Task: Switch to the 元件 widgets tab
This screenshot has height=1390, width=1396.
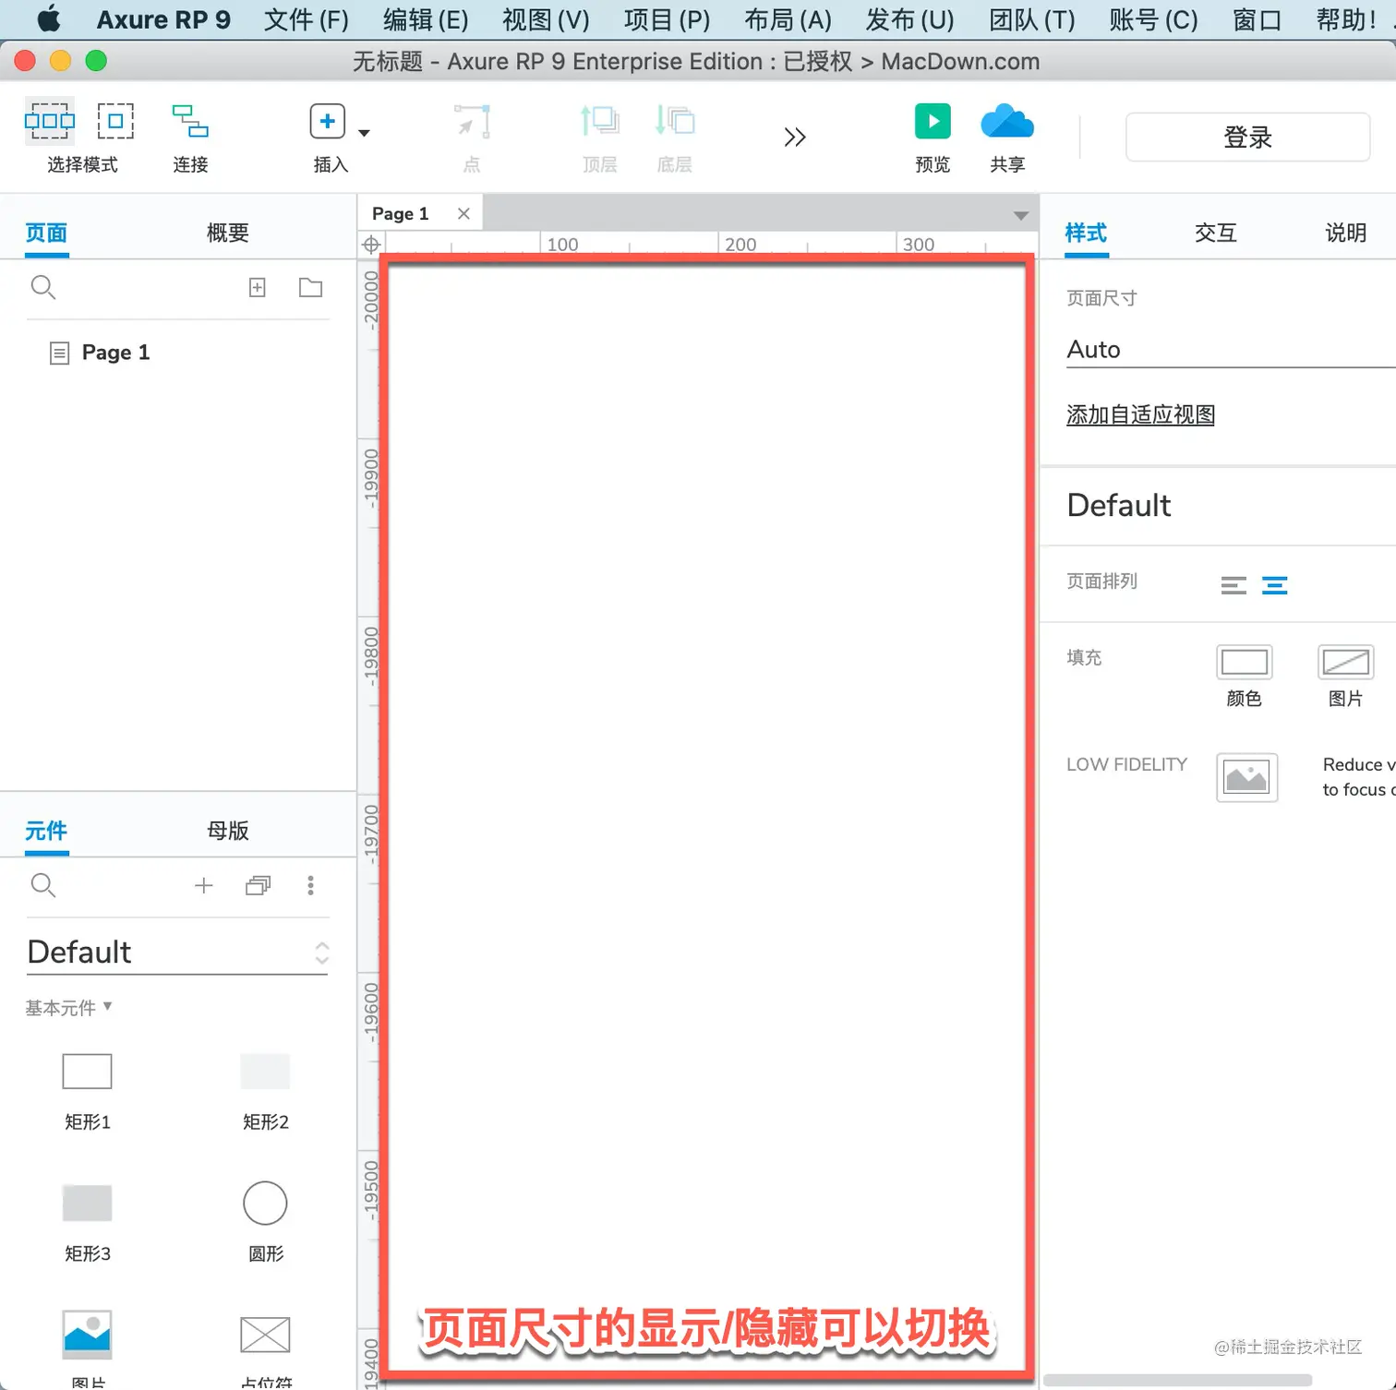Action: [46, 831]
